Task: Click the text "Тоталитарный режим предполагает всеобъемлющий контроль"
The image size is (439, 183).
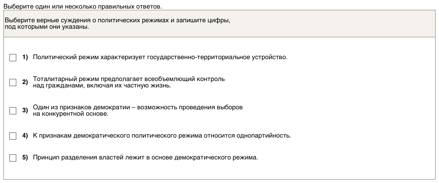Action: tap(129, 79)
